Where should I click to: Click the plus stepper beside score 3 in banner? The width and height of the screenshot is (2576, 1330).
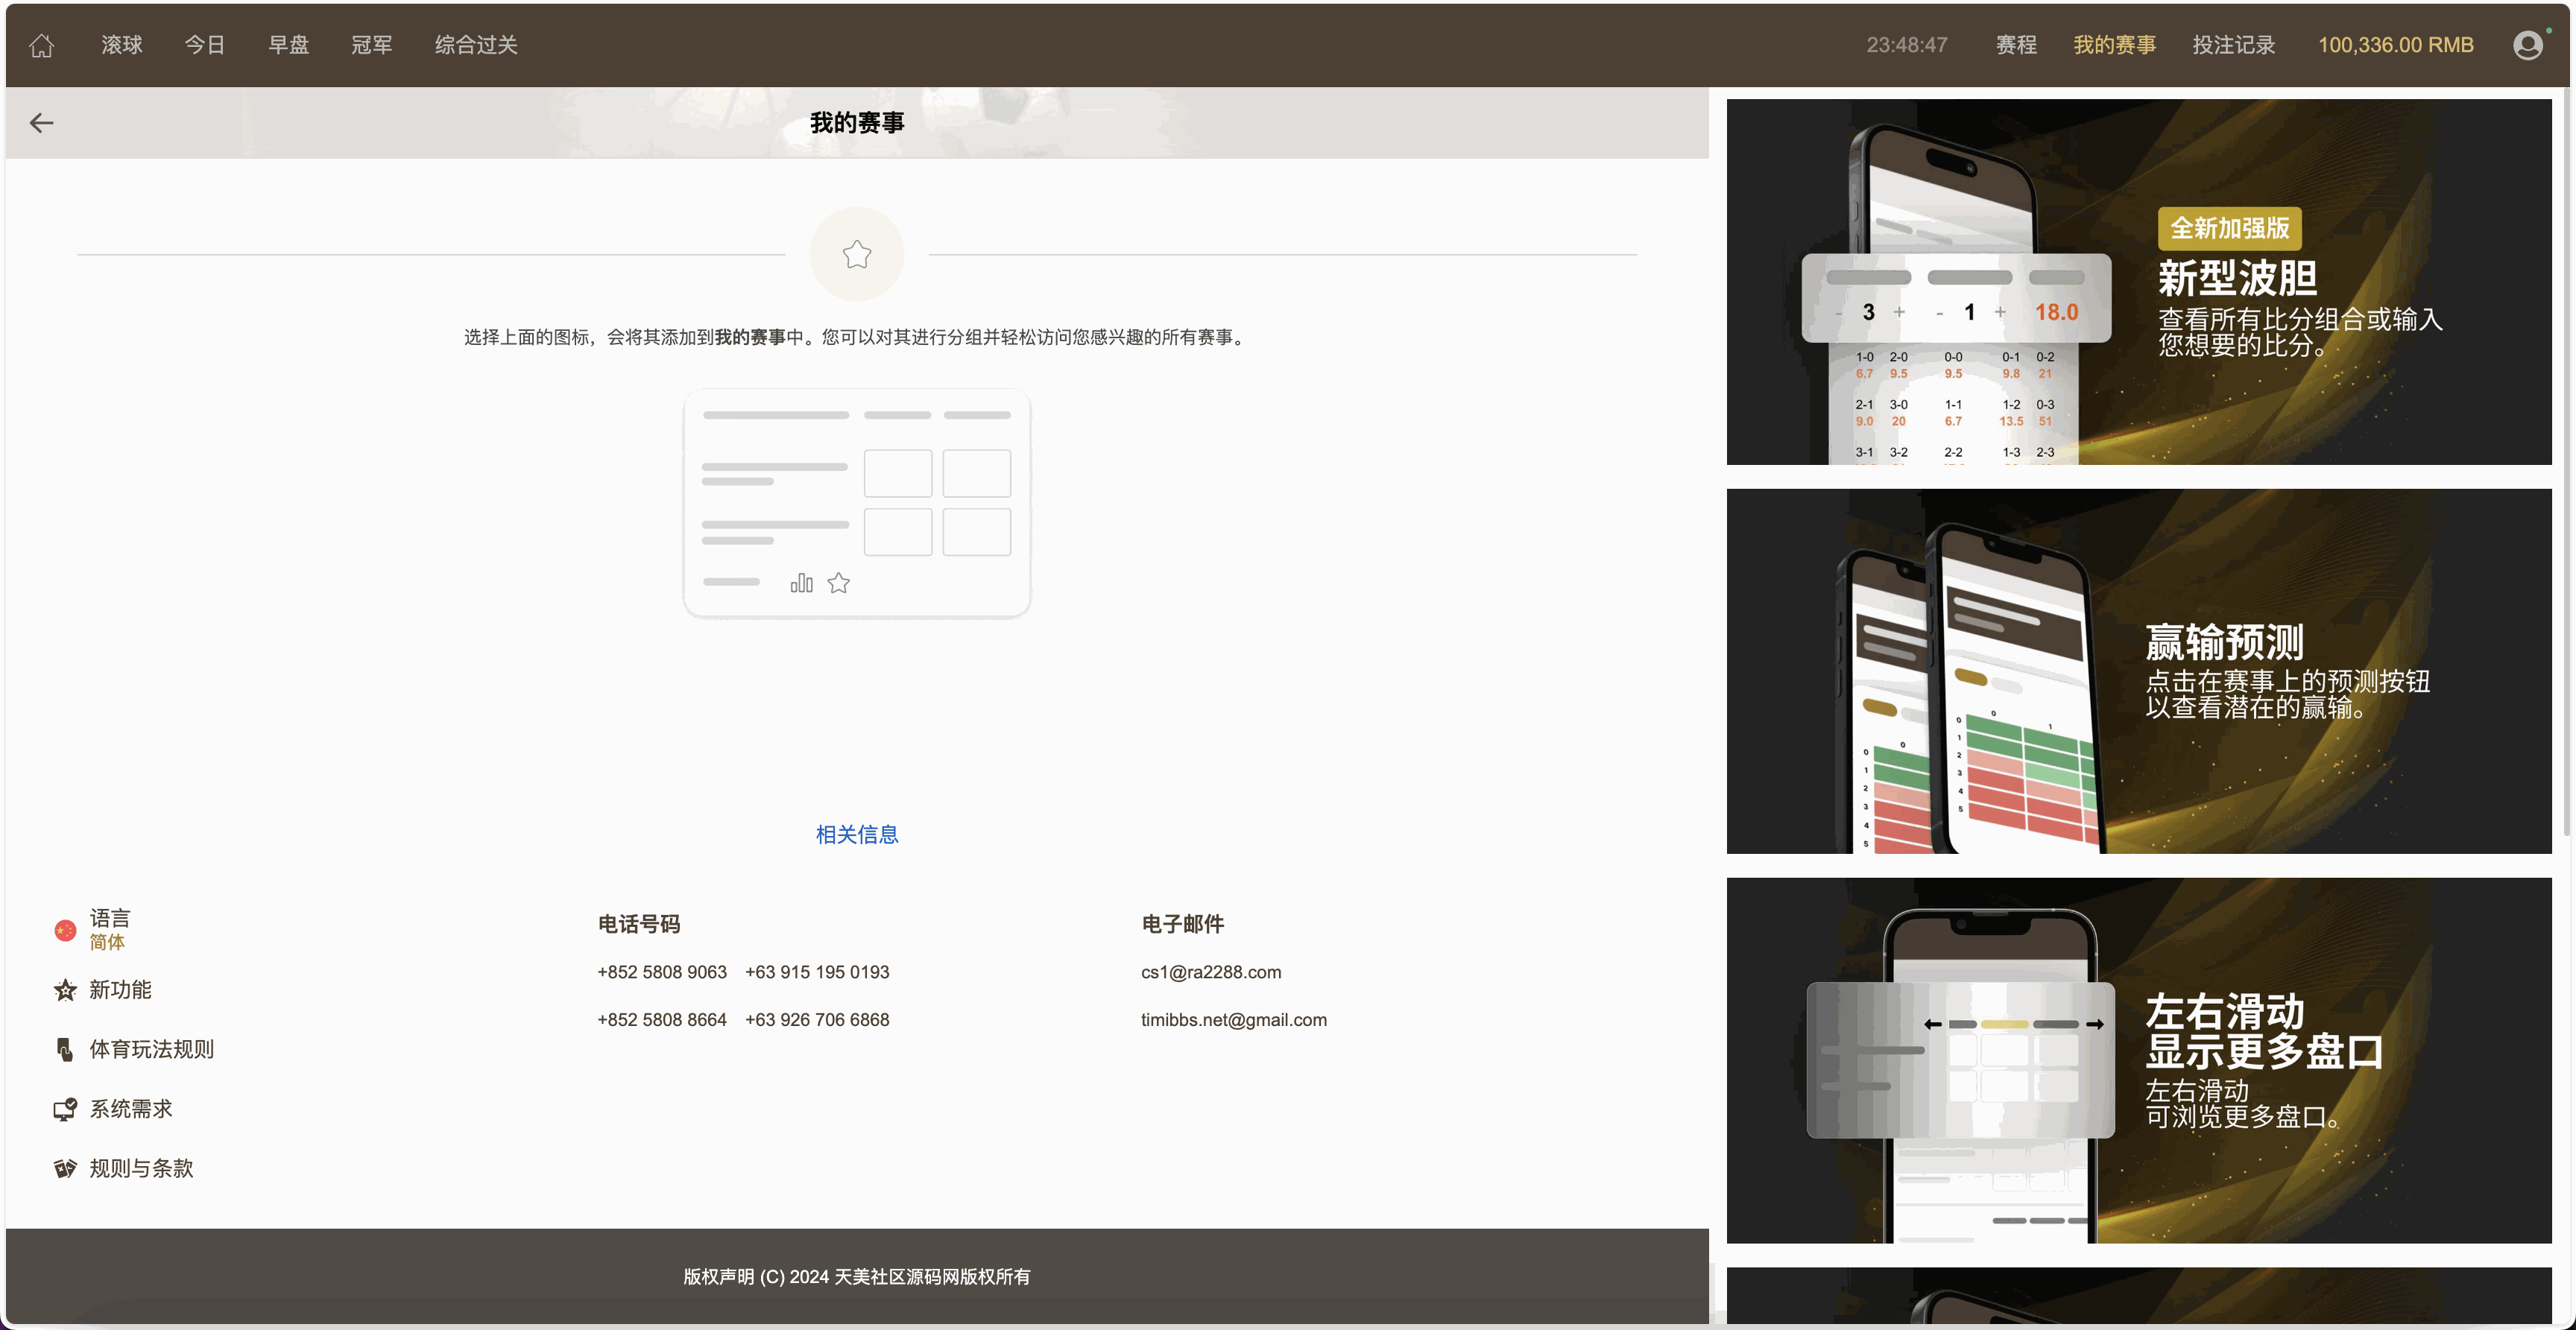coord(1899,311)
